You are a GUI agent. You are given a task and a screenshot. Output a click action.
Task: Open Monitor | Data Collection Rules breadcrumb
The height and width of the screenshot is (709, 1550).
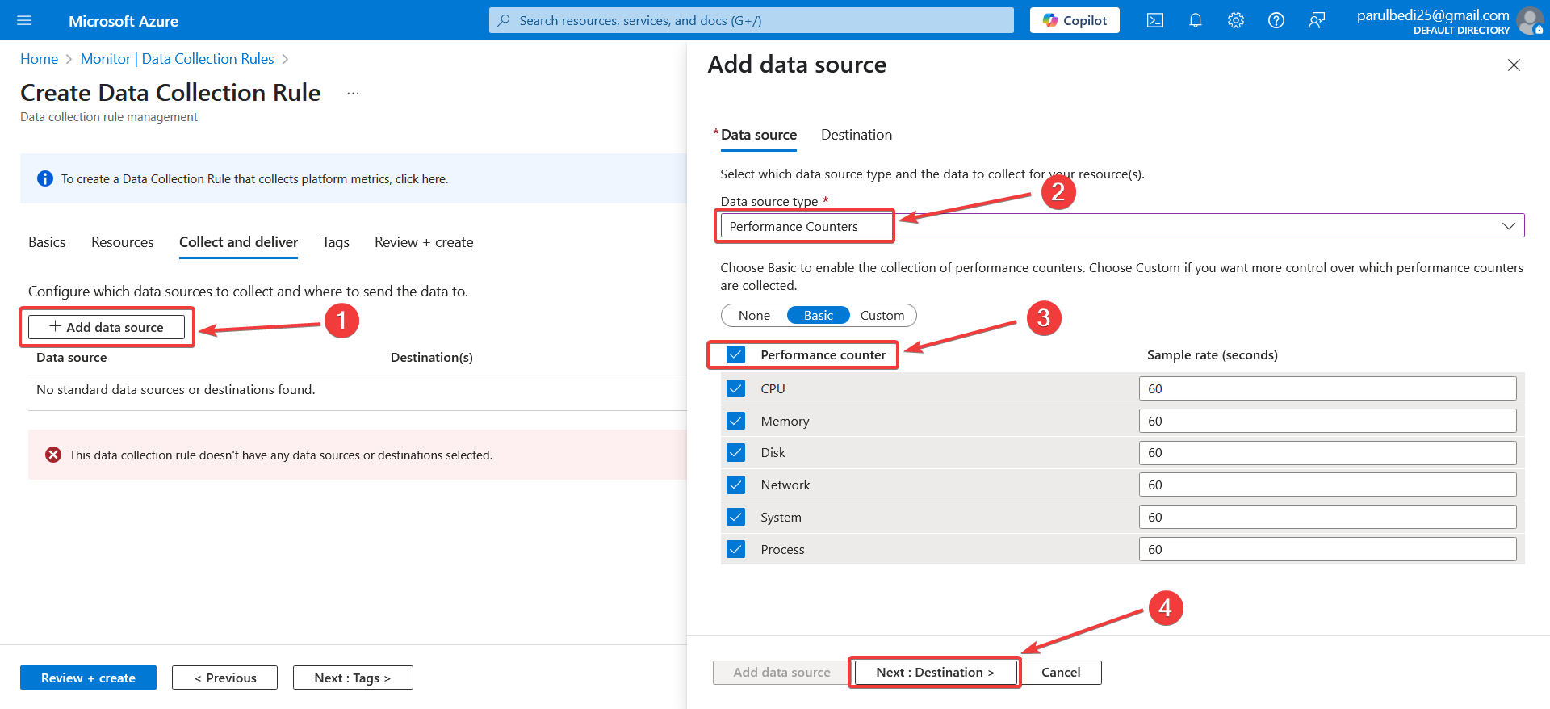click(177, 59)
